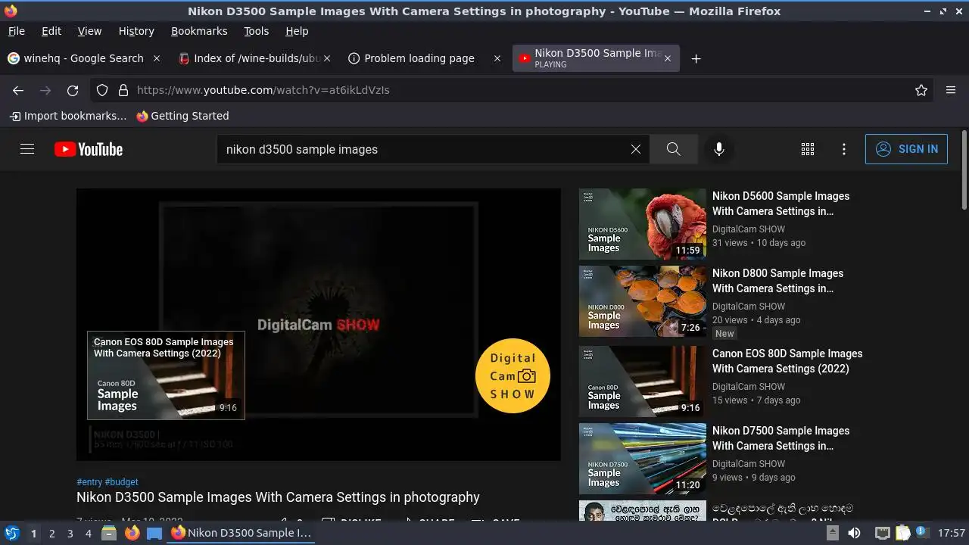This screenshot has width=969, height=545.
Task: Click DigitalCam SHOW under Nikon D7500 video
Action: (749, 464)
